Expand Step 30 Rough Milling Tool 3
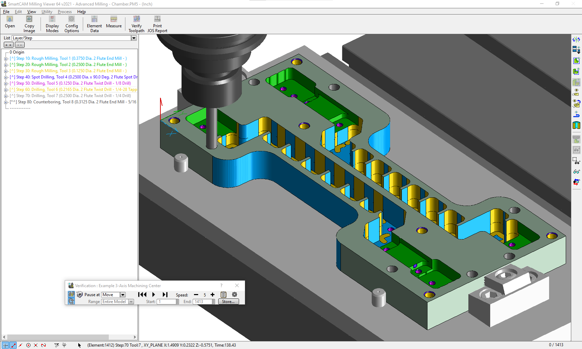The width and height of the screenshot is (582, 349). [6, 71]
